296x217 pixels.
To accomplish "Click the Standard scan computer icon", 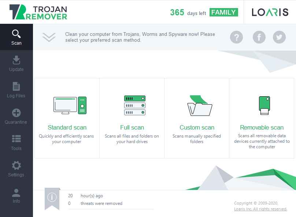I will [x=70, y=105].
